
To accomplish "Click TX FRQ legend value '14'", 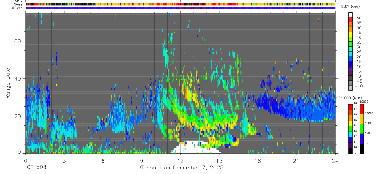I will 355,126.
